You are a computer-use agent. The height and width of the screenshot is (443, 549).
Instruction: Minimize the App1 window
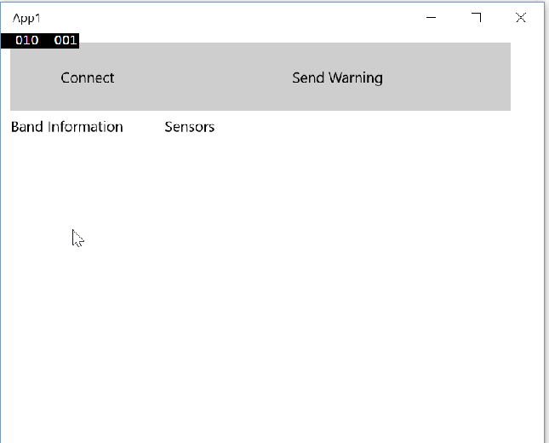(432, 18)
